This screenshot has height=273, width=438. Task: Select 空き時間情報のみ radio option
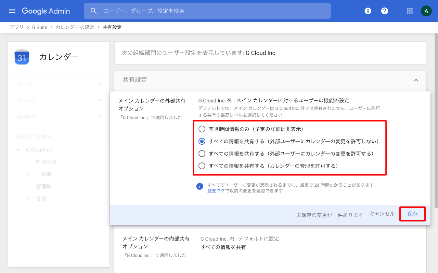tap(202, 129)
